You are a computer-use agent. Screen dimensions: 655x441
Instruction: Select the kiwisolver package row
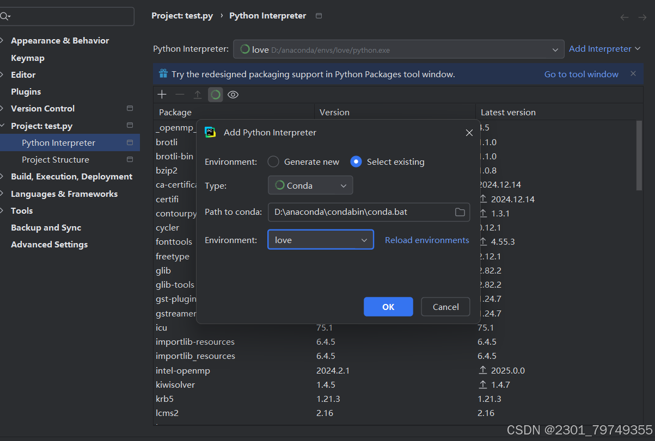pyautogui.click(x=395, y=384)
